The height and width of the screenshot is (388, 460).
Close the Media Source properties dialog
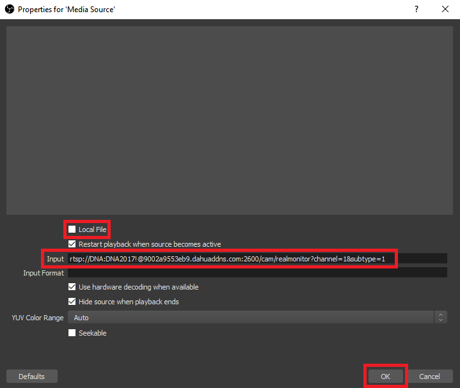445,9
